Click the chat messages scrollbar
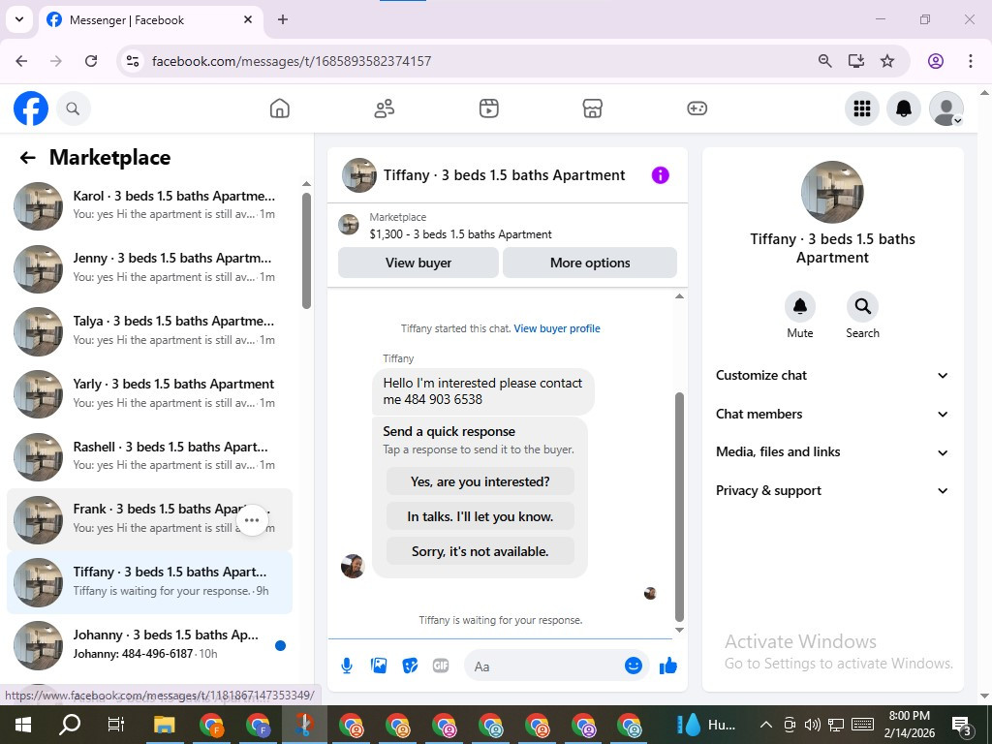This screenshot has height=744, width=992. pyautogui.click(x=679, y=507)
